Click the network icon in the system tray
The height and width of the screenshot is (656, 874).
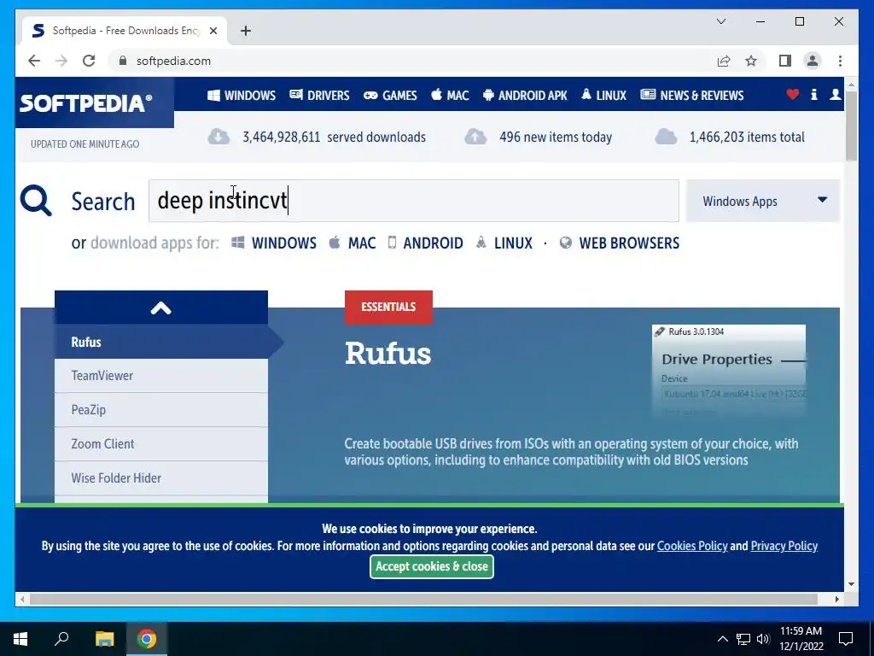click(743, 639)
